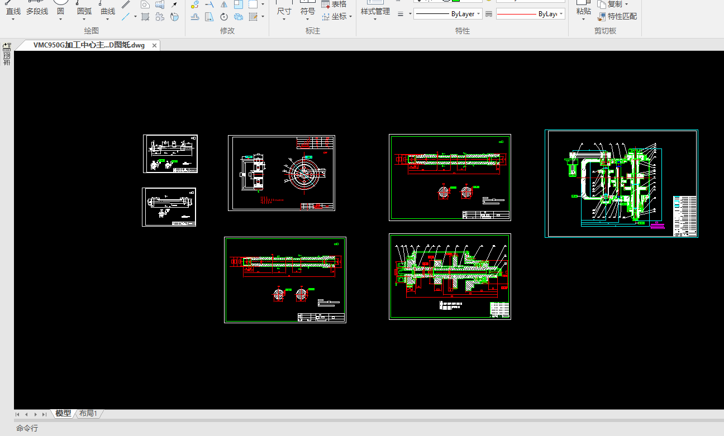Go to next layout tab arrow
The width and height of the screenshot is (724, 436).
35,414
